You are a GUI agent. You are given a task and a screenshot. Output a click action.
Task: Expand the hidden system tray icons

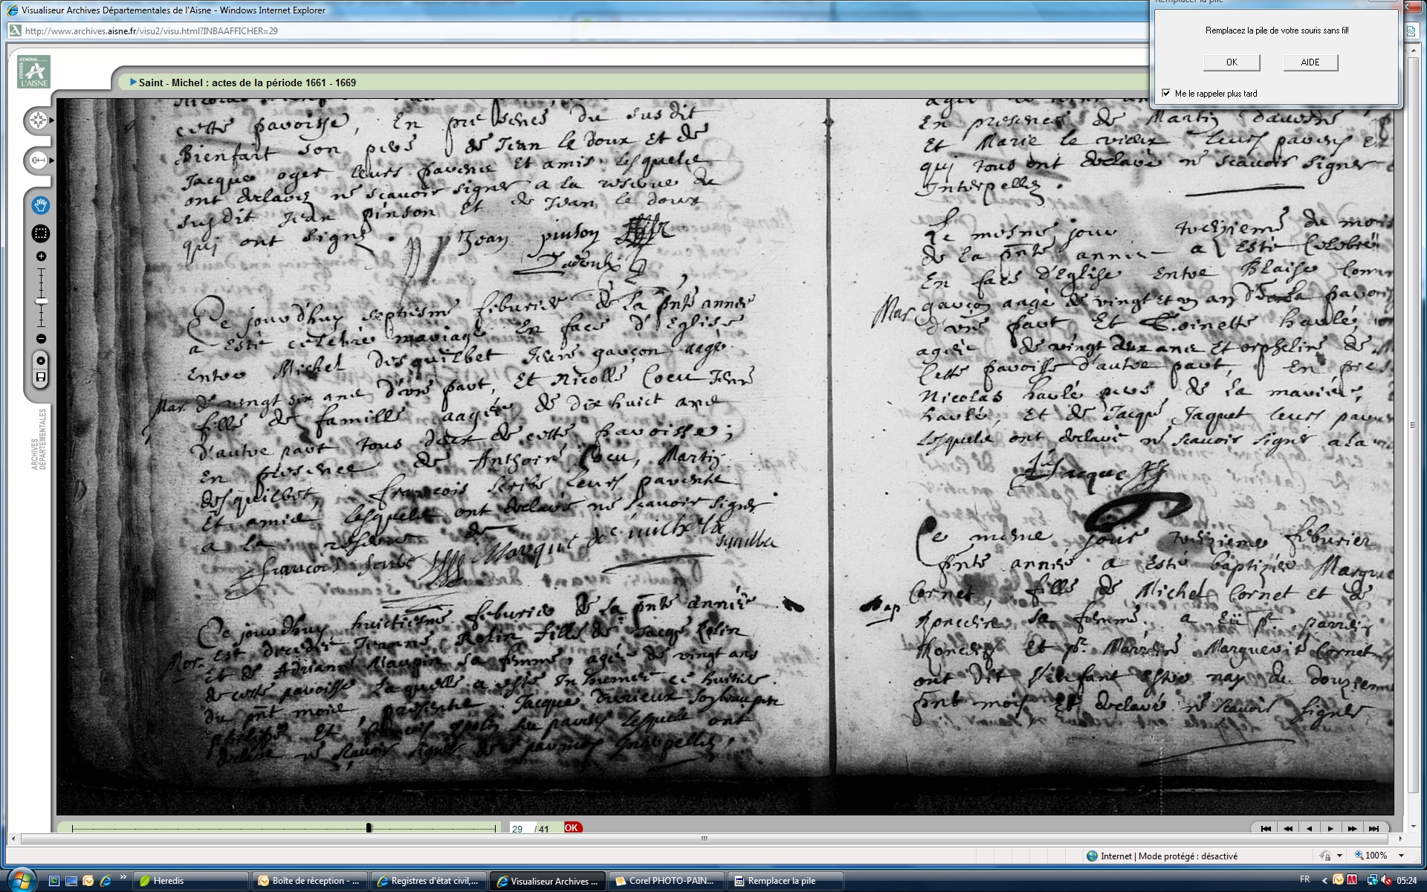coord(1324,880)
